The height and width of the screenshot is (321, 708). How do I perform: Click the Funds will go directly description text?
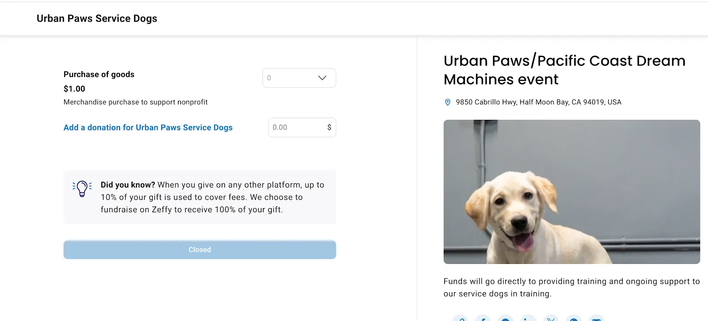(x=572, y=287)
